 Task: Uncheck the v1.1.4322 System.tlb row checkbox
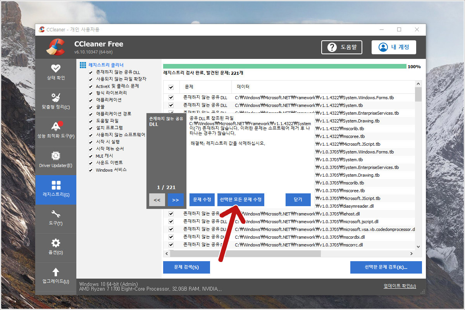click(x=171, y=105)
